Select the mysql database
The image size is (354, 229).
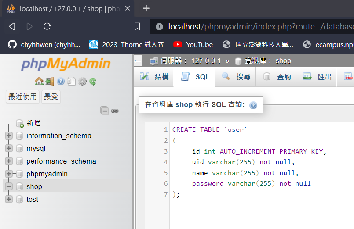36,149
